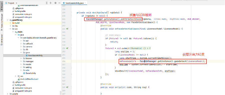Click the depthData parameter hint
The width and height of the screenshot is (225, 95).
[x=174, y=19]
